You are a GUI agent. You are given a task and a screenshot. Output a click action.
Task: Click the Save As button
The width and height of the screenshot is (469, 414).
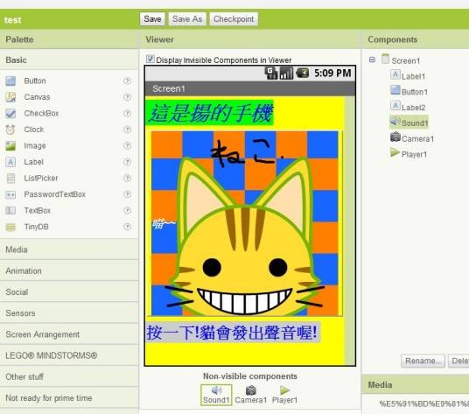187,19
